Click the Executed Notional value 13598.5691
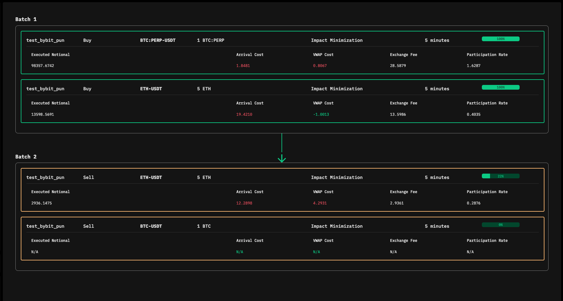563x301 pixels. 42,114
